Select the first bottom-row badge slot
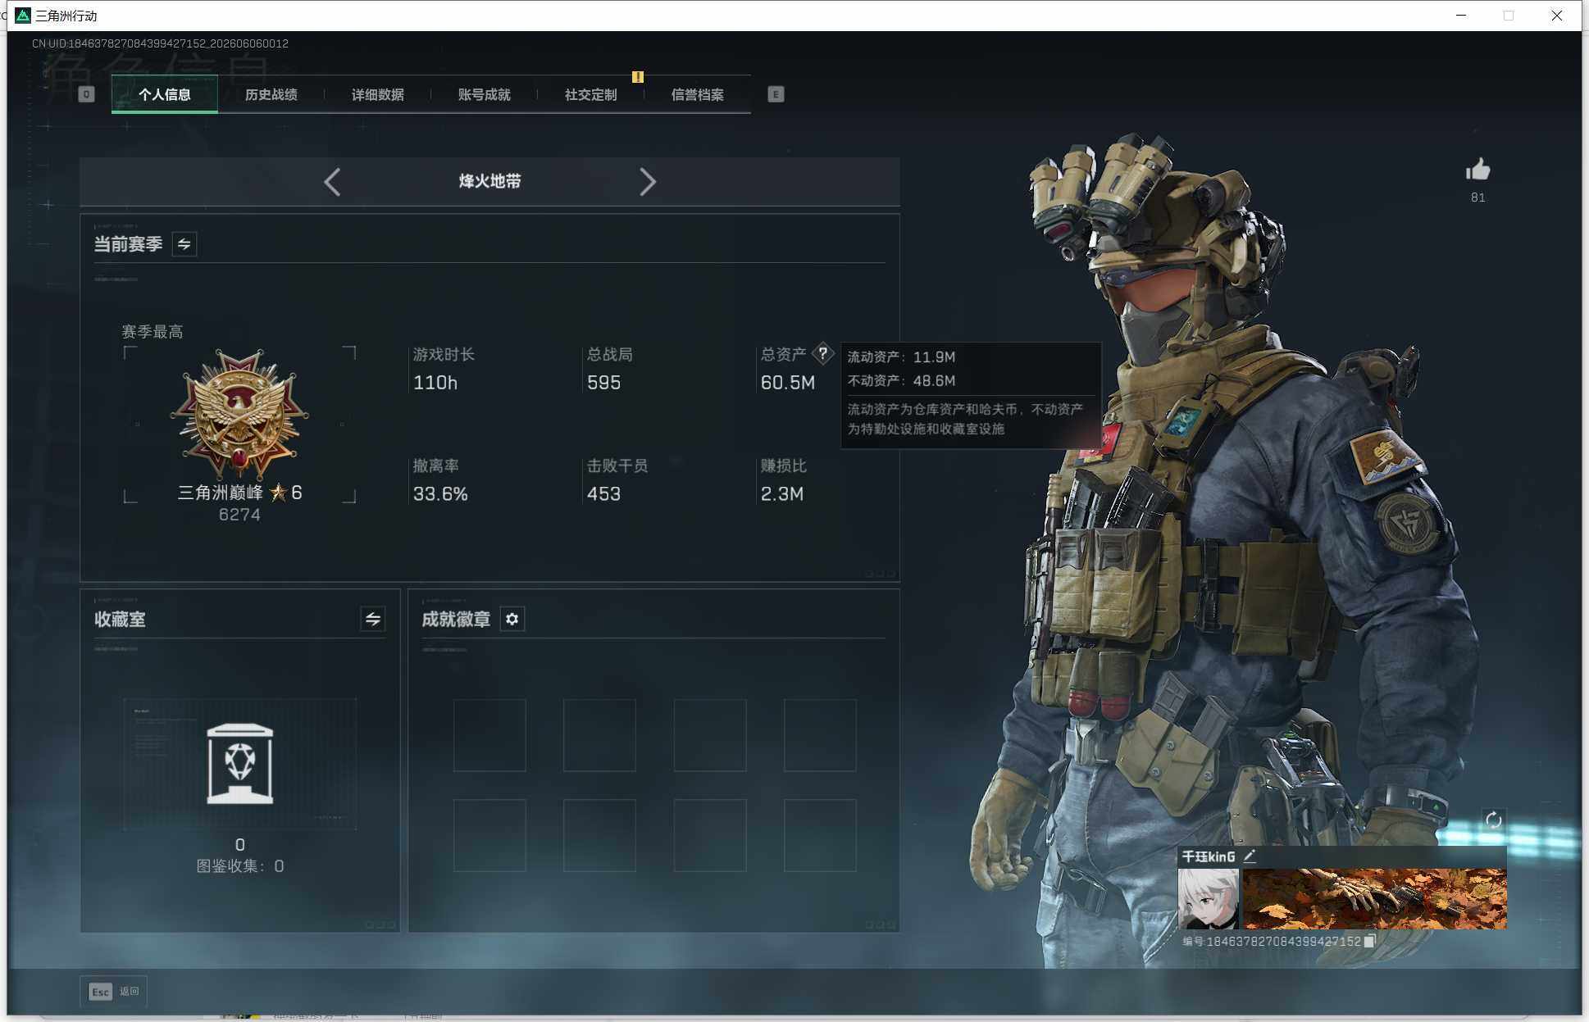 pos(489,835)
